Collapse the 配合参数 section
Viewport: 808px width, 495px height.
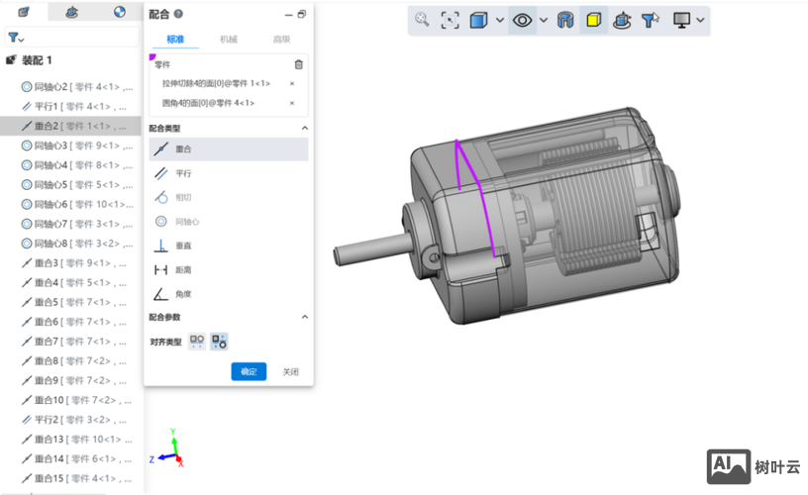[304, 317]
